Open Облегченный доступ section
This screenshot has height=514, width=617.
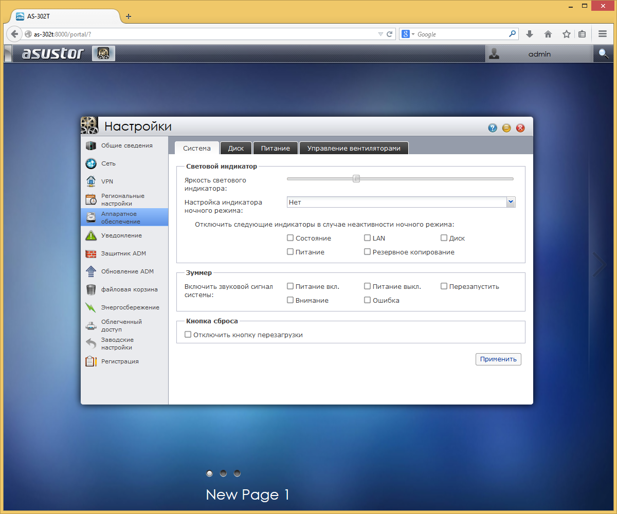[124, 325]
